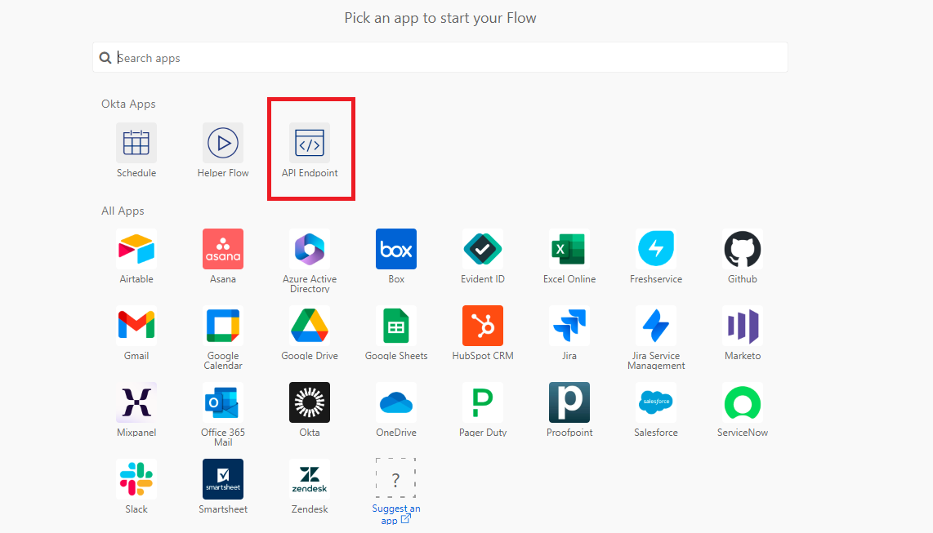Select the Jira app icon
This screenshot has width=933, height=533.
(569, 326)
